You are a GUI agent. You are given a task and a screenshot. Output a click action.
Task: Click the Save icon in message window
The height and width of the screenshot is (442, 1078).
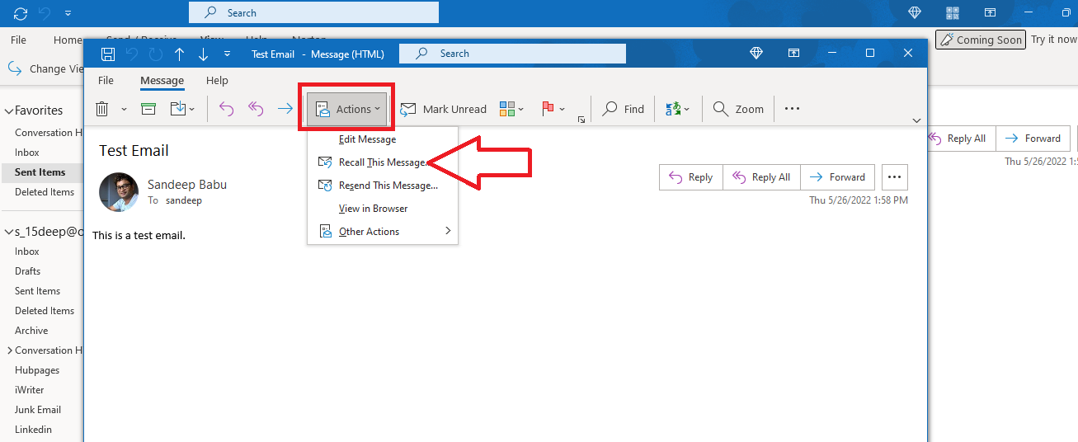point(108,54)
